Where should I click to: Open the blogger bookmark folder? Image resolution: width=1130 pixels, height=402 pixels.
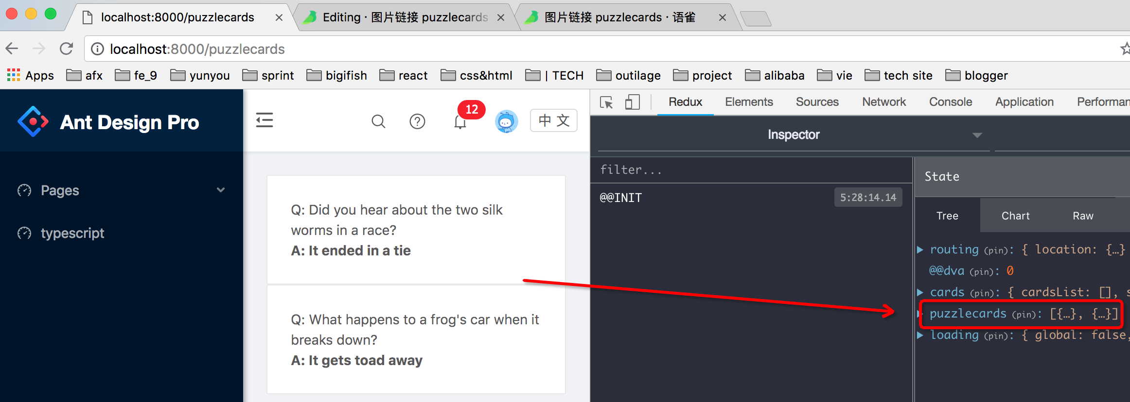pos(976,75)
